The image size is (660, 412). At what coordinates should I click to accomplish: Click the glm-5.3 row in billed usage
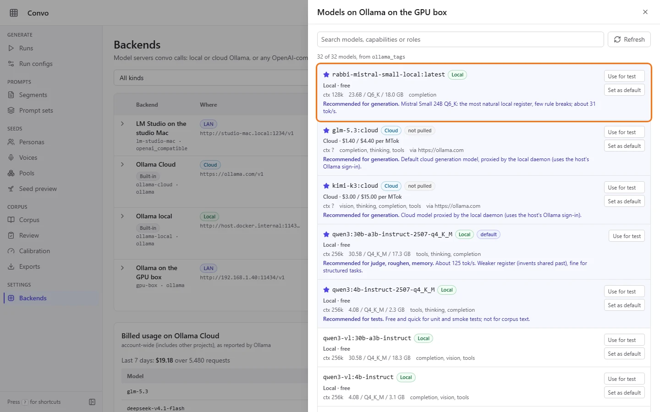214,391
